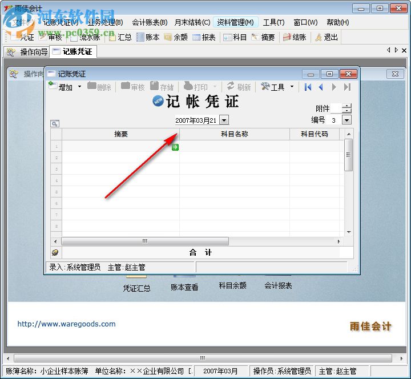Click the 刷新 refresh button in voucher window
Screen dimensions: 411x379
(239, 87)
